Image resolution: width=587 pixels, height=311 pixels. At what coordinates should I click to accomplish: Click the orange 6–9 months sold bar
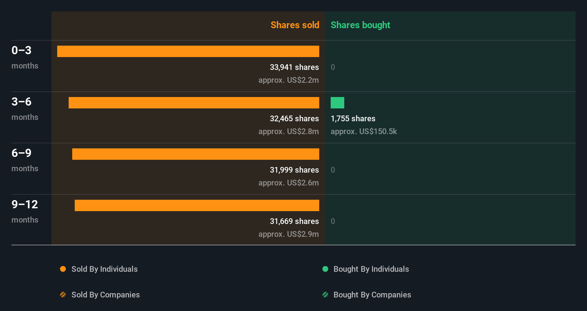[x=196, y=154]
